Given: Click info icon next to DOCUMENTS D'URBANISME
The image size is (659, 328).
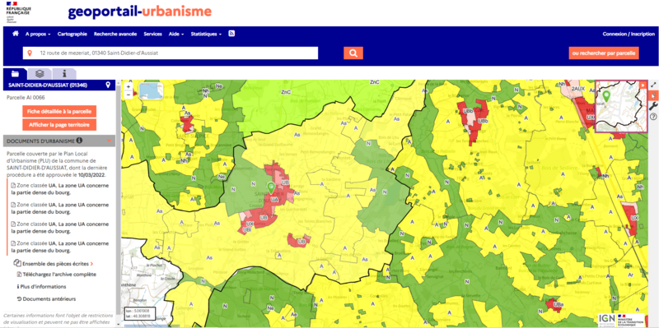Looking at the screenshot, I should coord(79,141).
